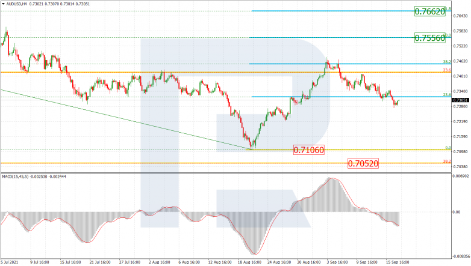Click the 3 Sep 16:00 time label
This screenshot has width=471, height=266.
[338, 262]
